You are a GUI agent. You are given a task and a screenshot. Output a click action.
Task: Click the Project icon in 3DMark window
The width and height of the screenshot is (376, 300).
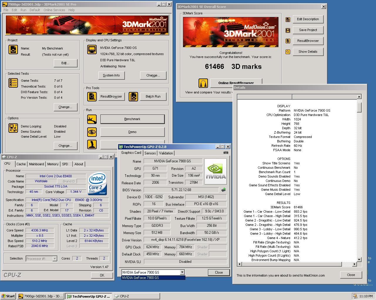click(x=13, y=50)
